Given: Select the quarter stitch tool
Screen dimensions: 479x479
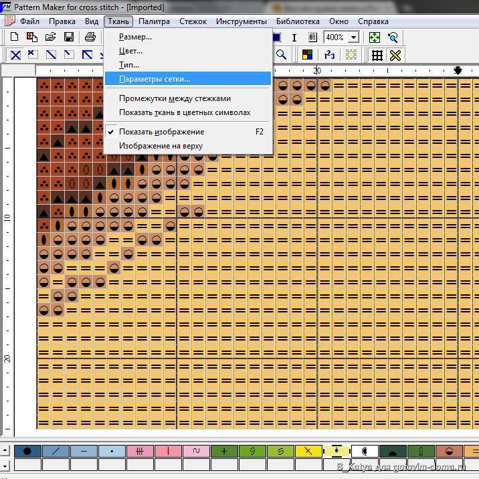Looking at the screenshot, I should tap(69, 55).
